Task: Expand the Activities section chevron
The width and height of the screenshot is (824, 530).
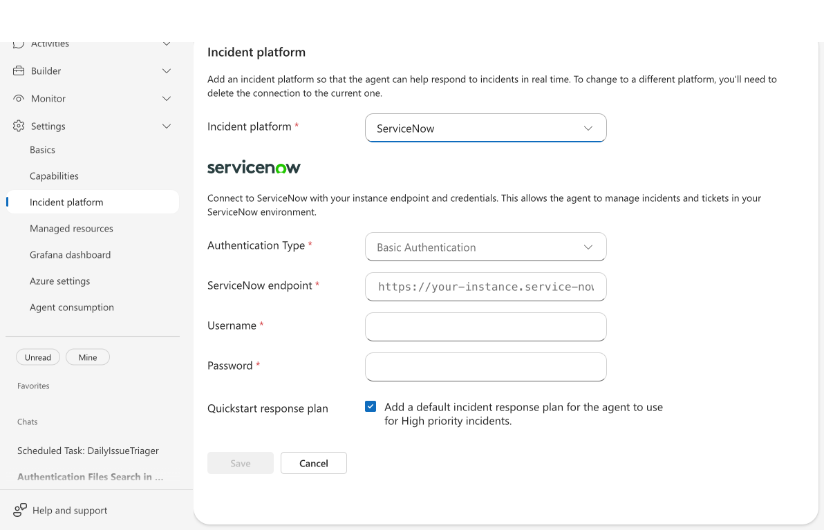Action: point(167,44)
